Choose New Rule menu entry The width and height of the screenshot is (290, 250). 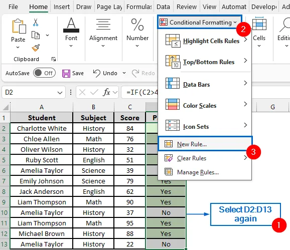(x=205, y=144)
